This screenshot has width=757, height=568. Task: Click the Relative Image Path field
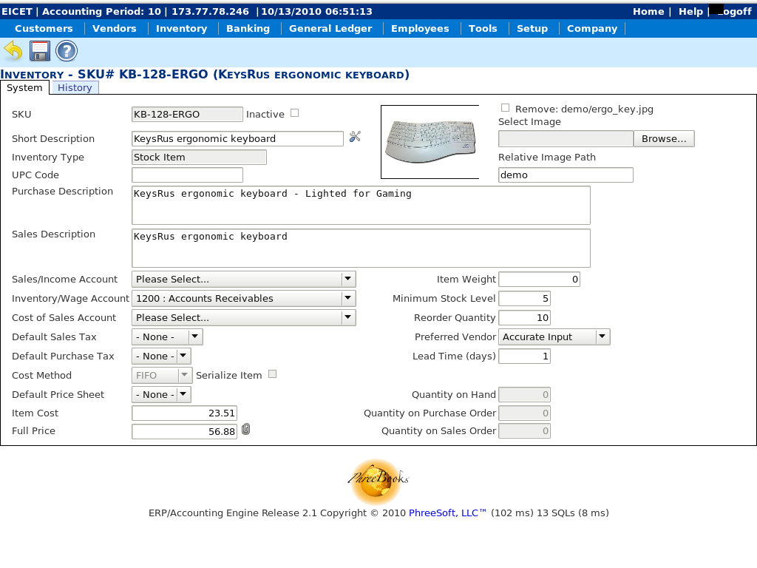point(566,175)
